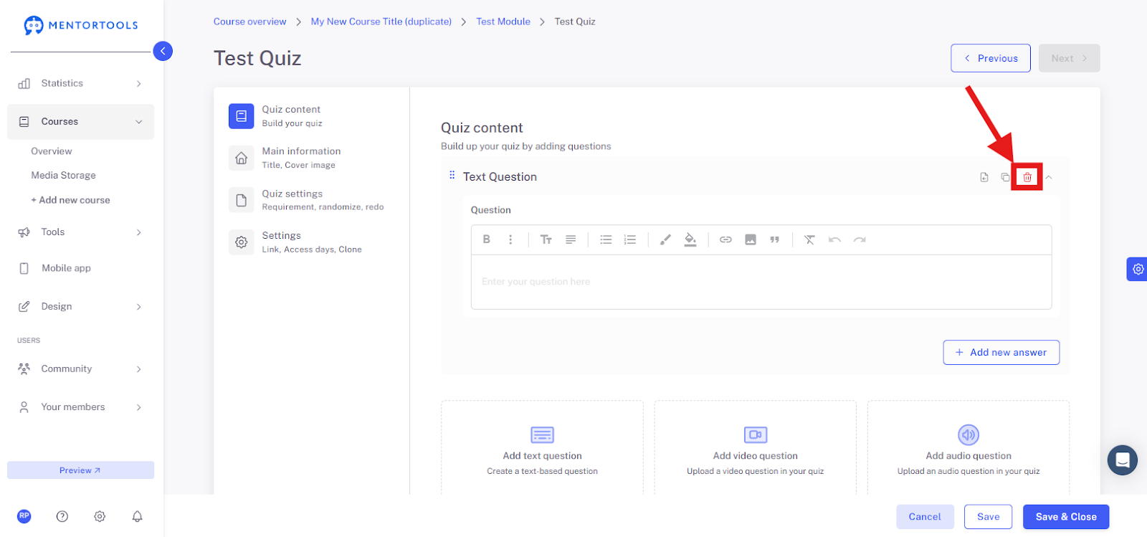Open the chat support widget
Image resolution: width=1147 pixels, height=537 pixels.
1123,460
